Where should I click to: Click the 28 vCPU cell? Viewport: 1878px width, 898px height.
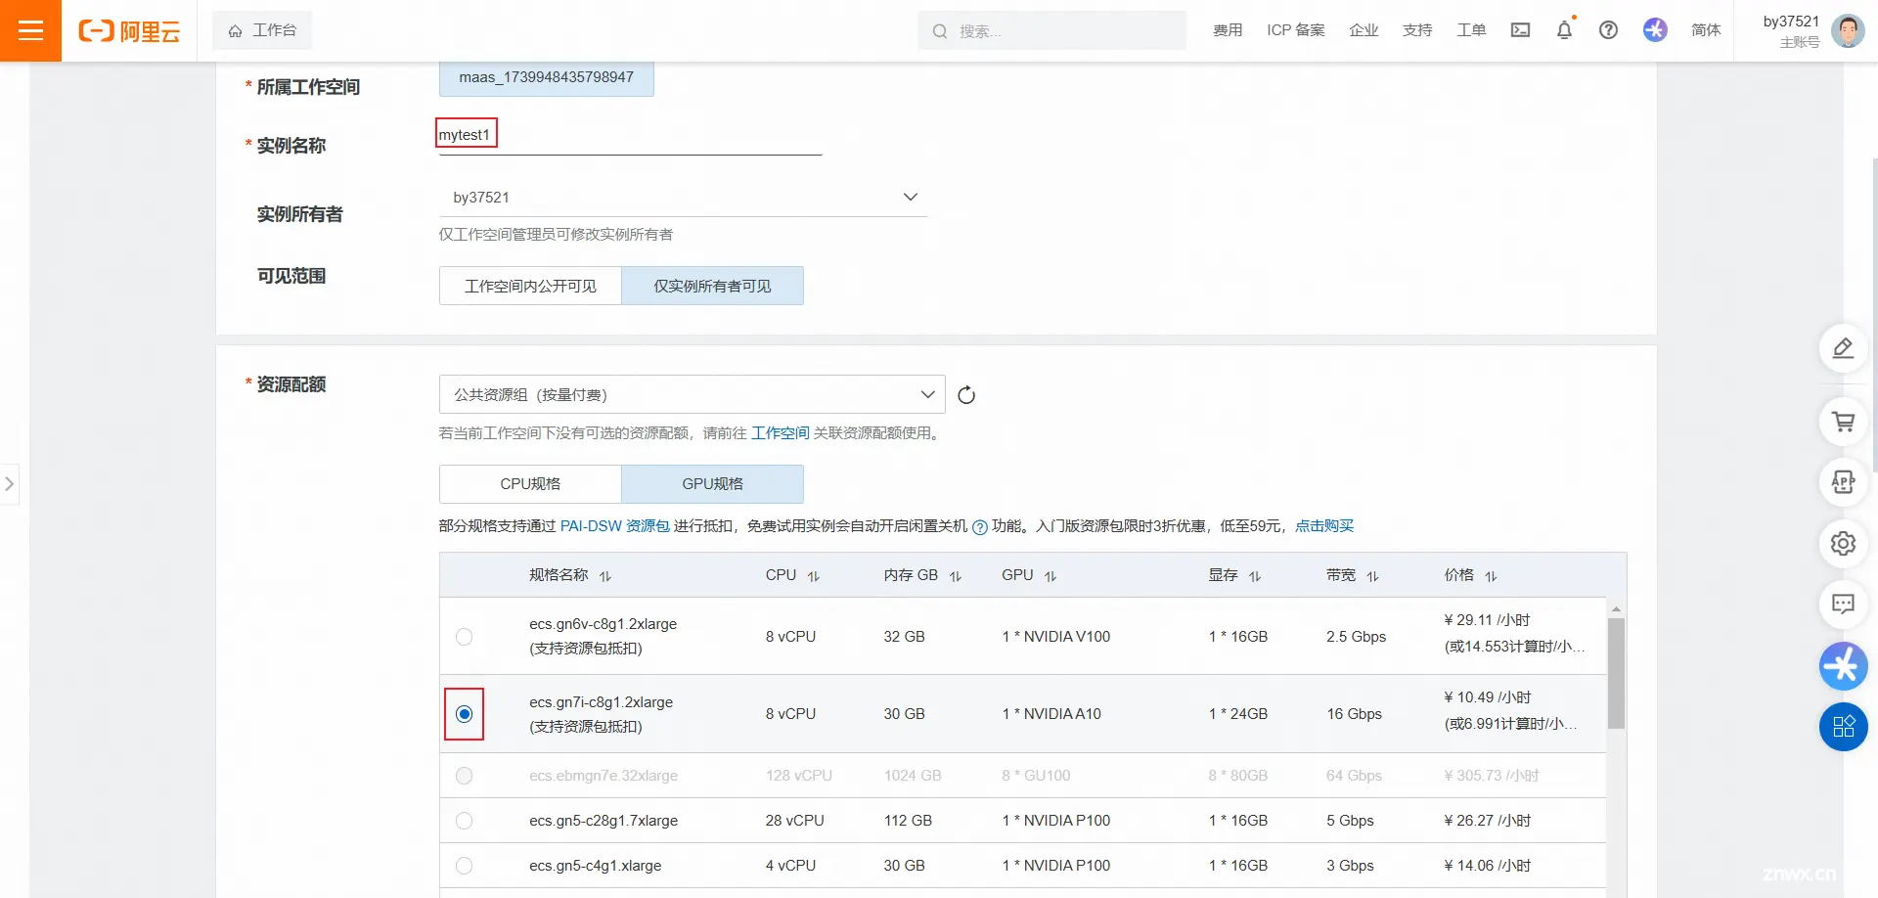(x=794, y=821)
